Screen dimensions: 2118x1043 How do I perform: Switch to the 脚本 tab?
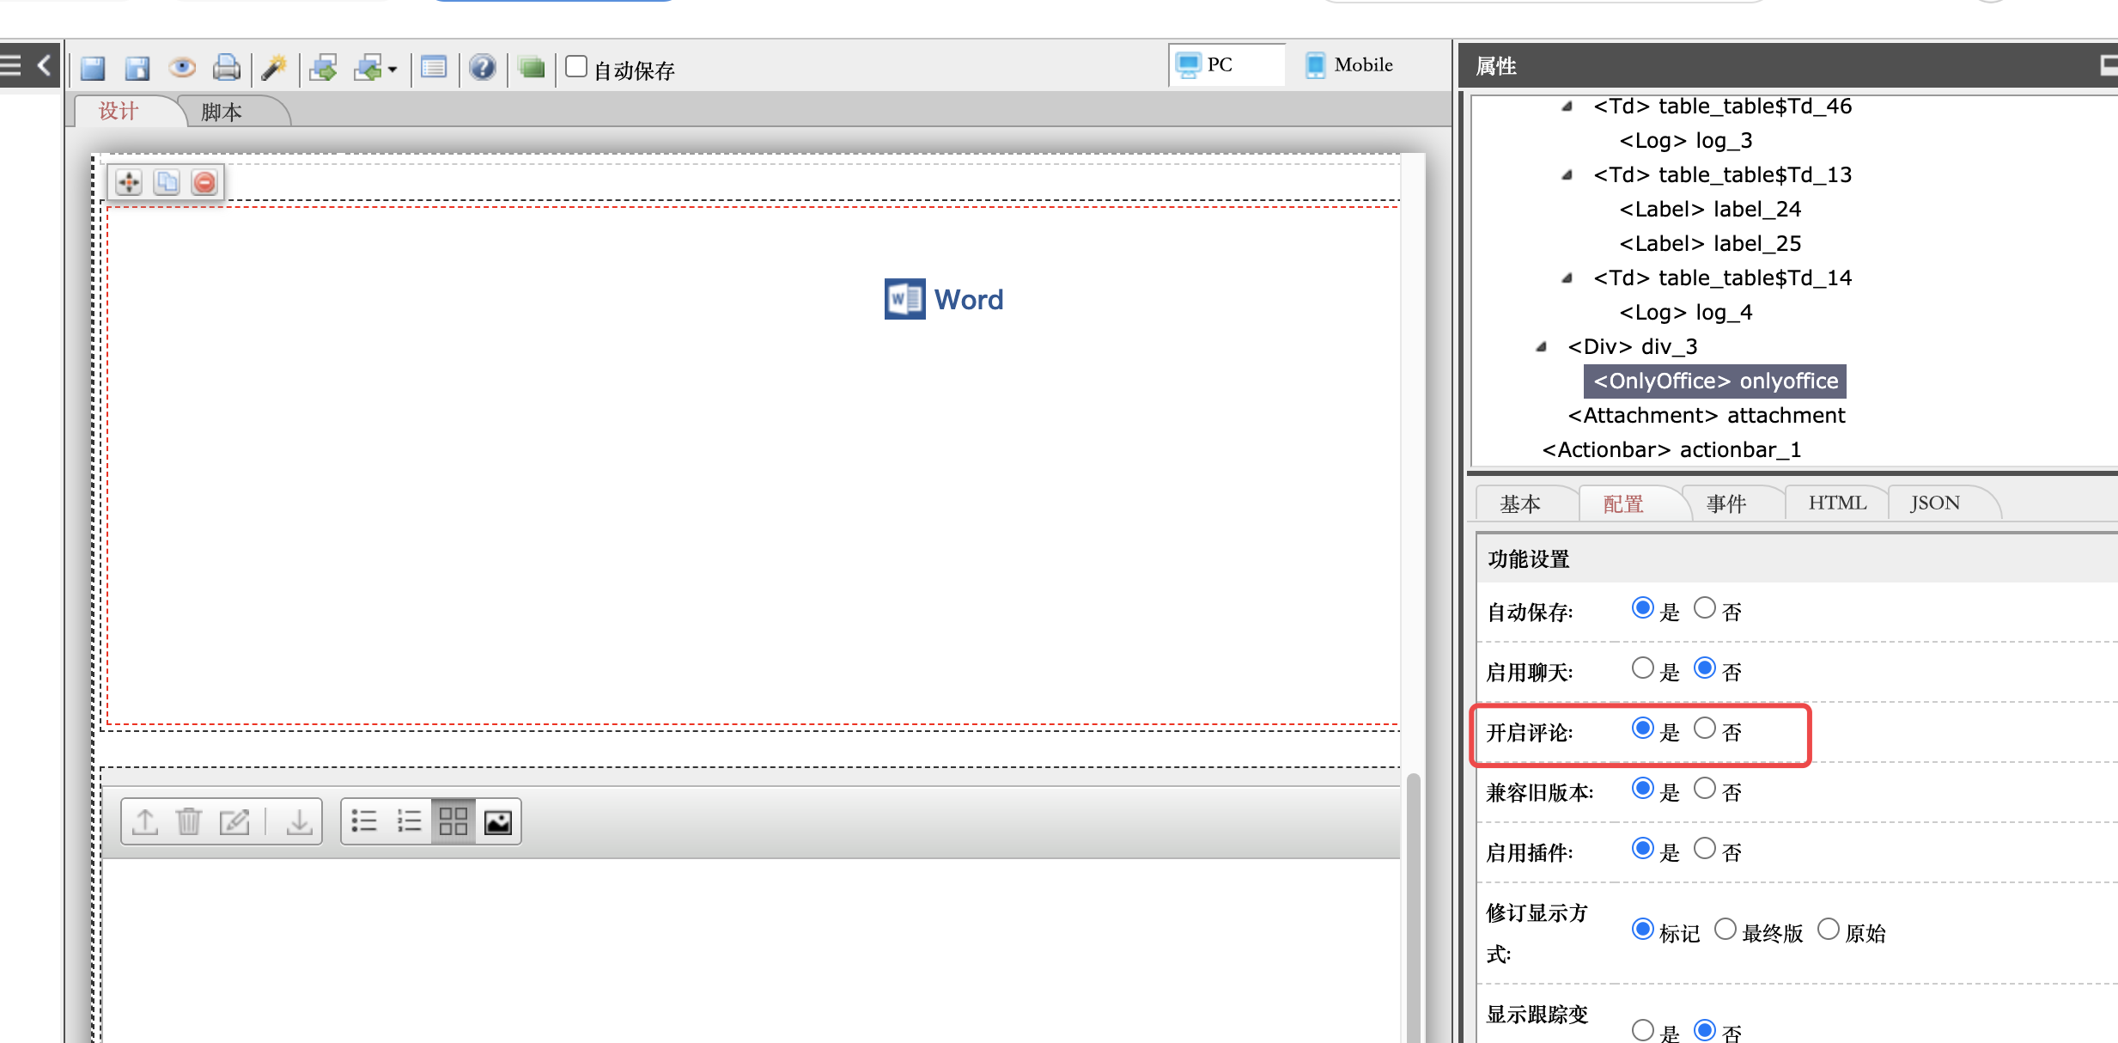(222, 112)
